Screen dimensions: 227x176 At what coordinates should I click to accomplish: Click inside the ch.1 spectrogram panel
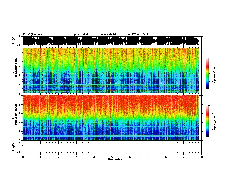coord(110,70)
